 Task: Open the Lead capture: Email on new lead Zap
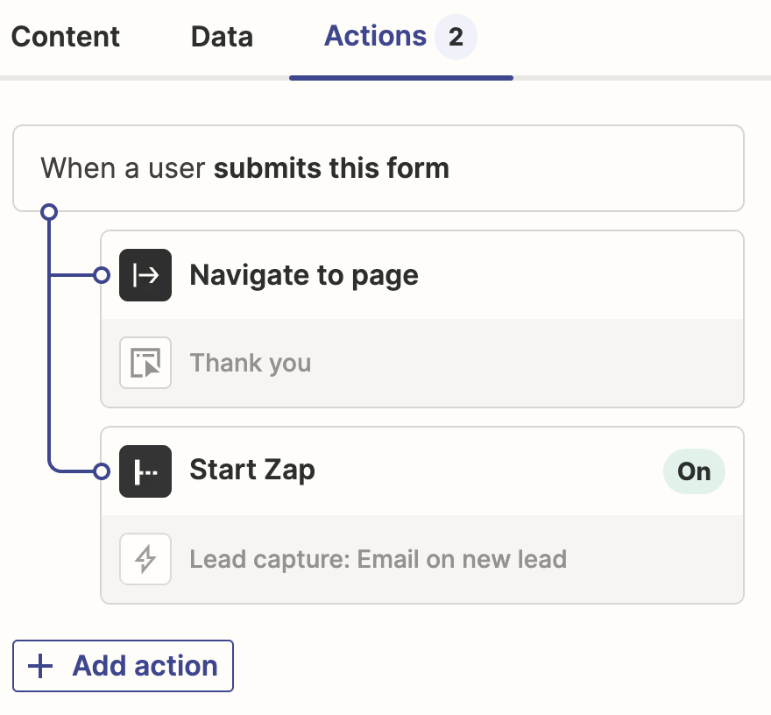click(x=378, y=559)
